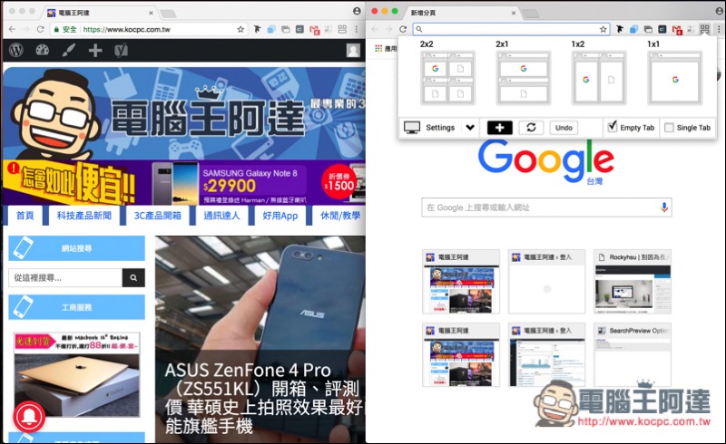The height and width of the screenshot is (444, 726).
Task: Open the 科技產品新聞 menu item
Action: pyautogui.click(x=83, y=216)
